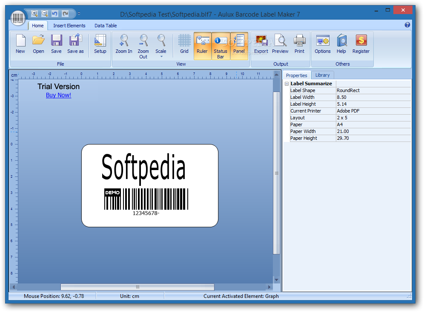Click vertical scrollbar down arrow
Screen dimensions: 424x312
[x=276, y=280]
